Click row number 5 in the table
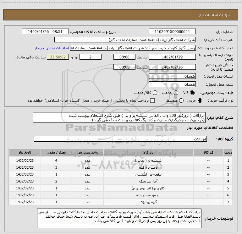Image resolution: width=242 pixels, height=234 pixels. (x=228, y=188)
